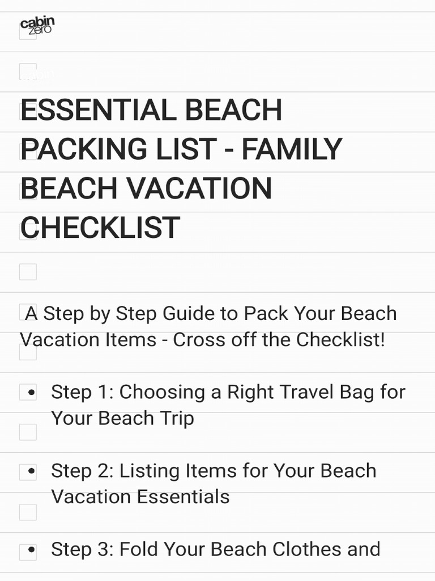Toggle the checkbox just under 'Vacation Items' text
The image size is (435, 581).
coord(28,352)
